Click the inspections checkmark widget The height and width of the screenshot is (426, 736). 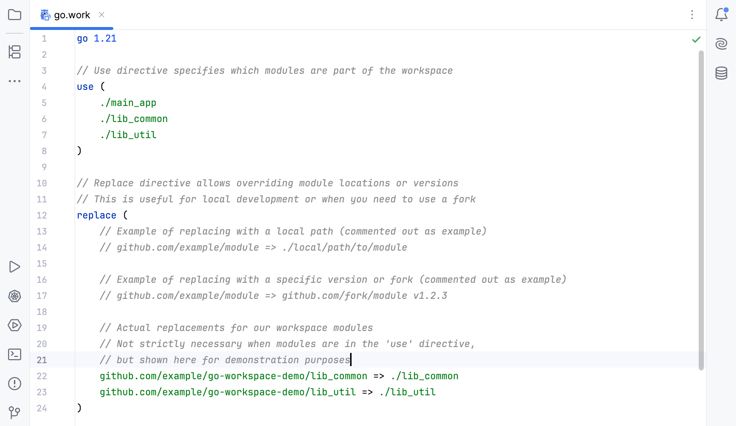tap(696, 39)
